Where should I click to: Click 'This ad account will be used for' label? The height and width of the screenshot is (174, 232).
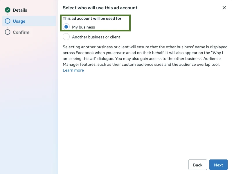pyautogui.click(x=92, y=18)
